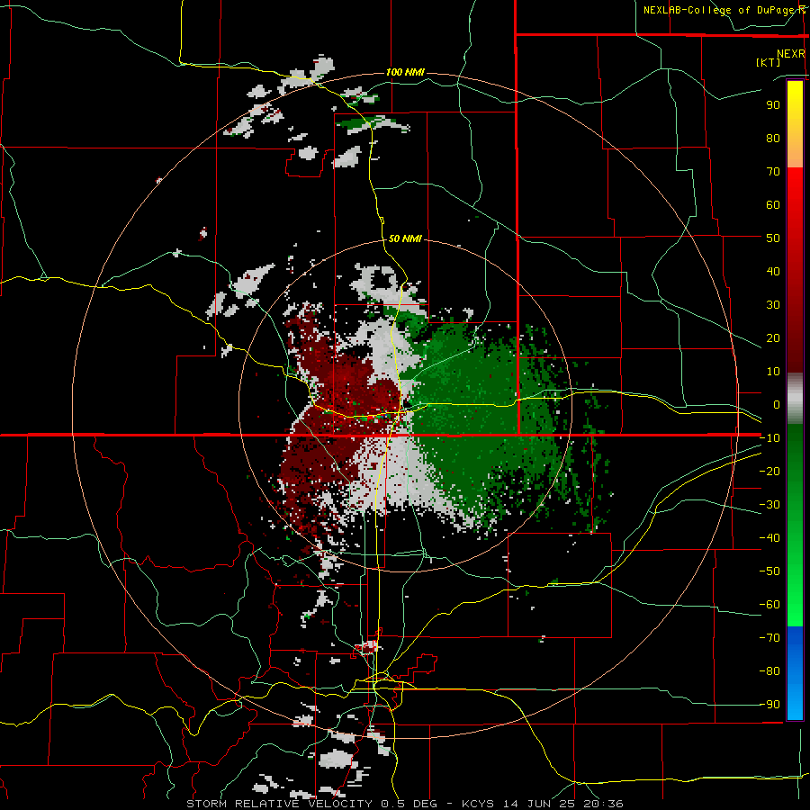Click the 50 value on the velocity scale
This screenshot has width=810, height=810.
pyautogui.click(x=773, y=238)
